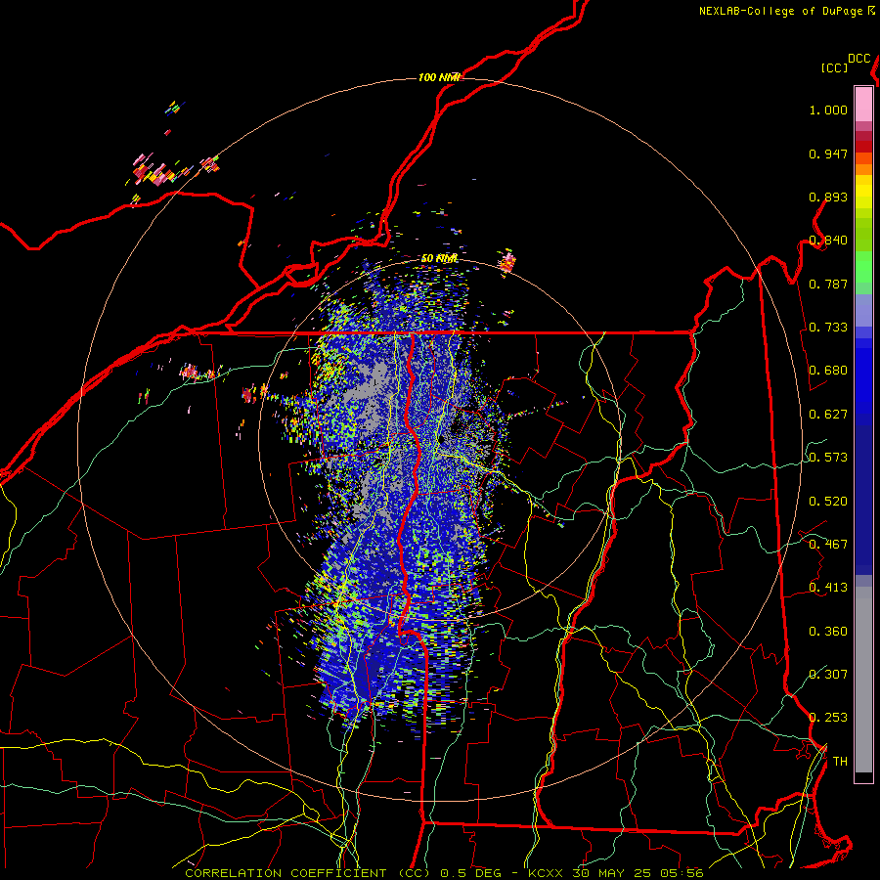The width and height of the screenshot is (880, 880).
Task: Click the 30 MAY 25 date text
Action: tap(611, 873)
